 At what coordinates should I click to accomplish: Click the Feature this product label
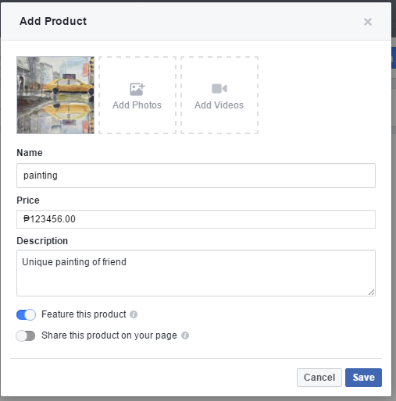pos(84,314)
